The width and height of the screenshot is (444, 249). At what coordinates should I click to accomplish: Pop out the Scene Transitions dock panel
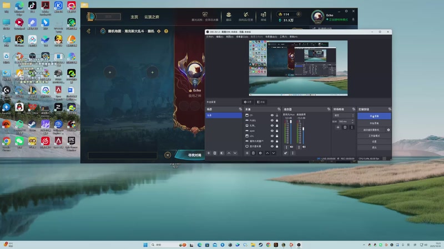354,109
